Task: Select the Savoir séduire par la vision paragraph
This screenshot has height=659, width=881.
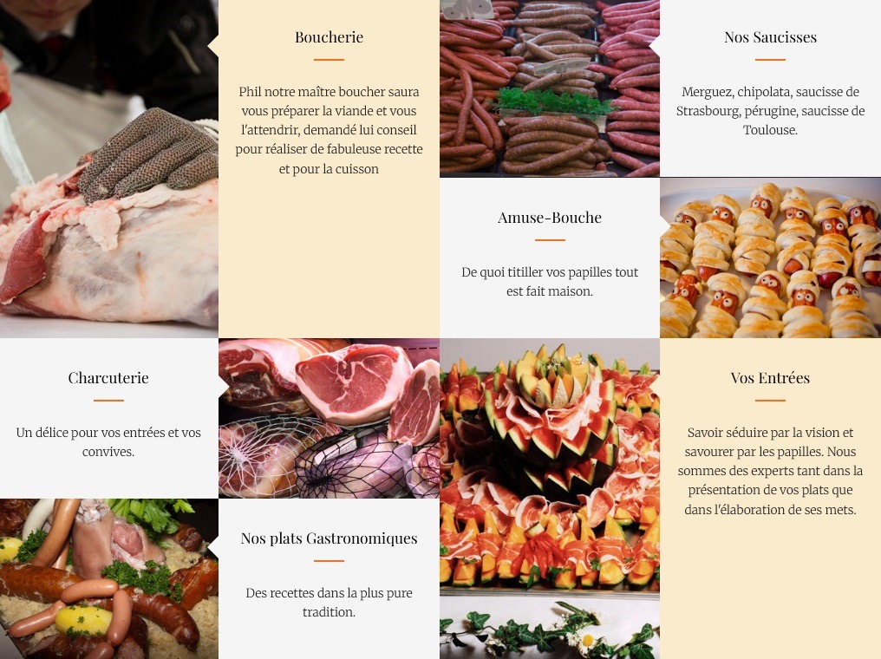Action: tap(770, 471)
